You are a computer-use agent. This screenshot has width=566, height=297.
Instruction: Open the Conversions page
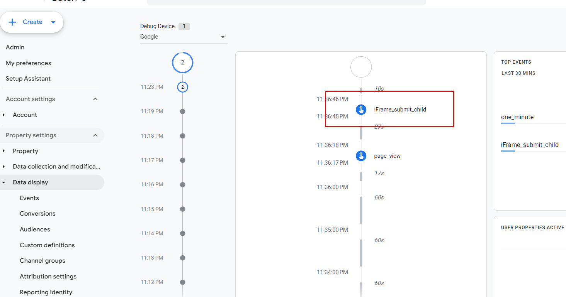[x=37, y=214]
